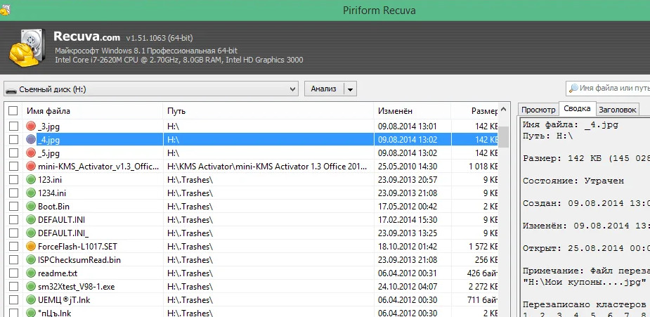The height and width of the screenshot is (317, 650).
Task: Click green status icon of readme.txt
Action: tap(31, 273)
